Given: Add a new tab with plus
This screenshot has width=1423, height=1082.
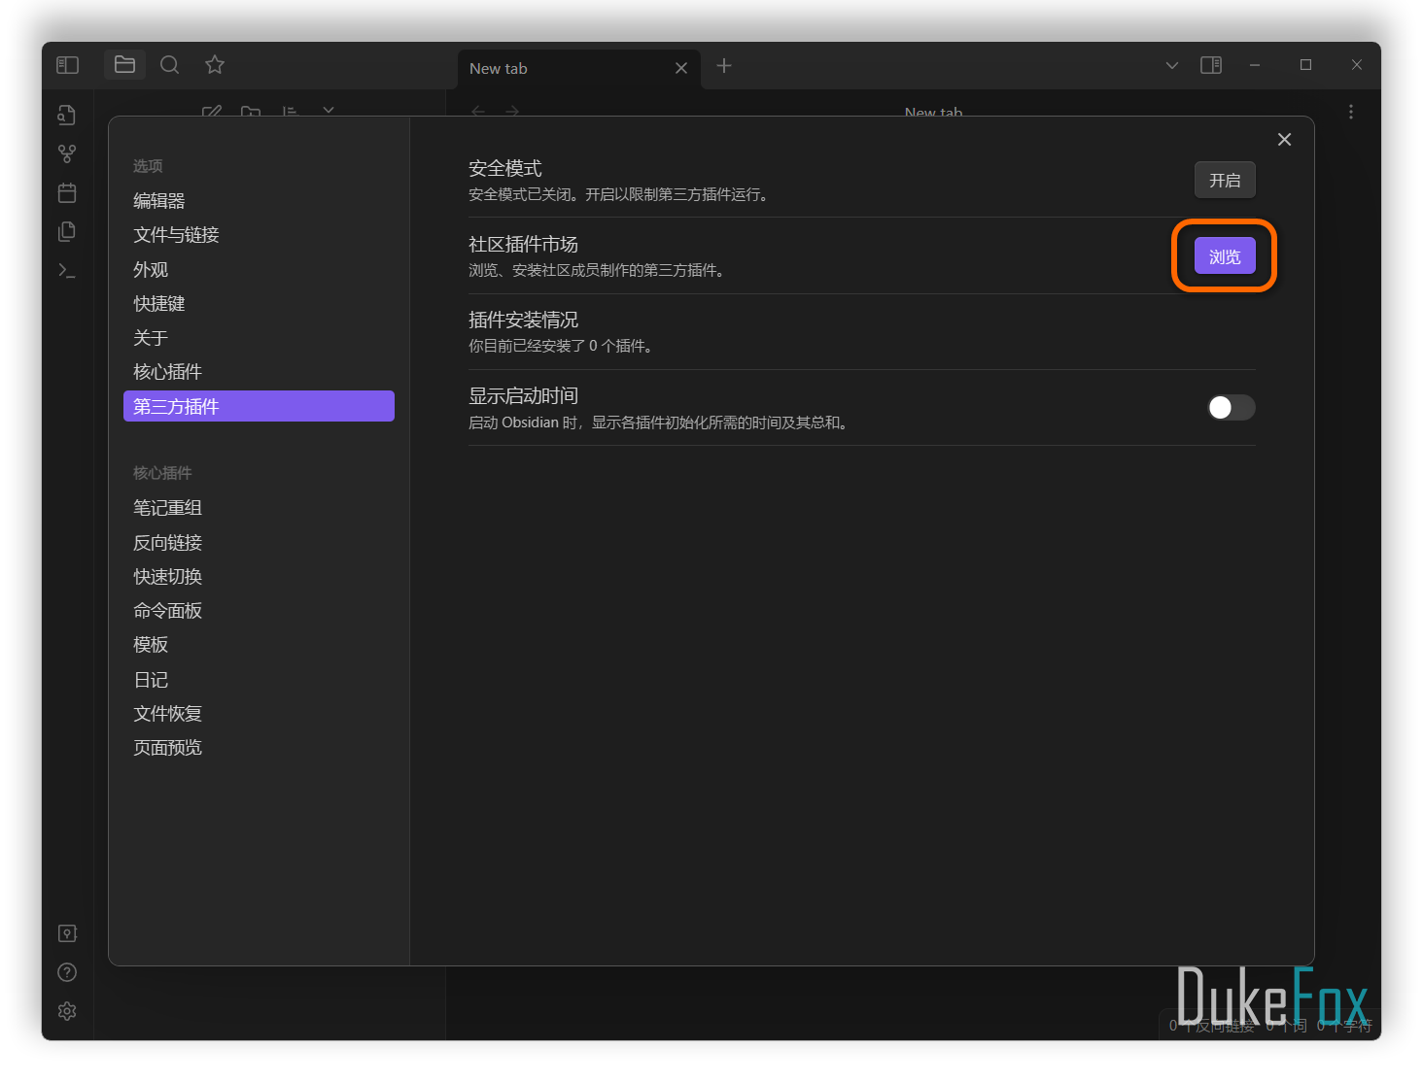Looking at the screenshot, I should pos(724,66).
